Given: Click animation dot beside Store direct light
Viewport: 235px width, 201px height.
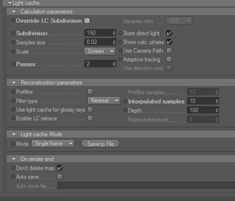Looking at the screenshot, I should pyautogui.click(x=121, y=33).
